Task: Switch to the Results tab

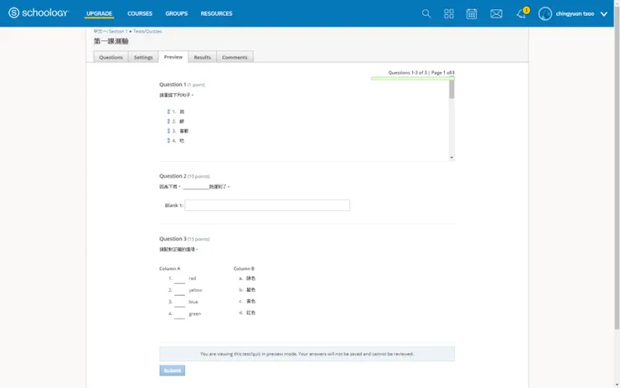Action: pyautogui.click(x=202, y=57)
